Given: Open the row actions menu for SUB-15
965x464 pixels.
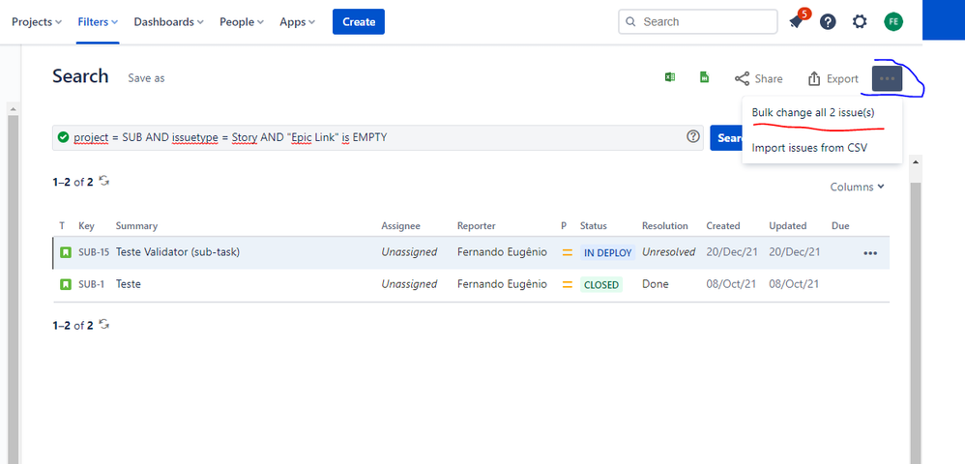Looking at the screenshot, I should pos(870,253).
